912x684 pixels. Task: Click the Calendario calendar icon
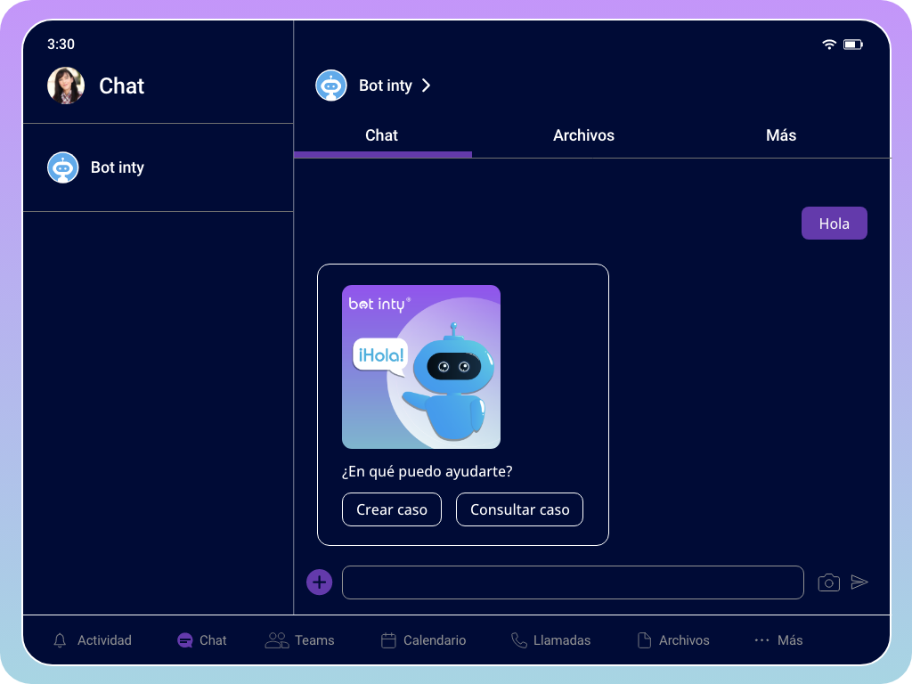point(388,640)
